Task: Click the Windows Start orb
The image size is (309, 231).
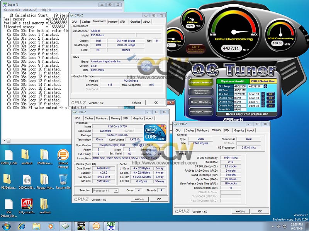Action: [7, 226]
